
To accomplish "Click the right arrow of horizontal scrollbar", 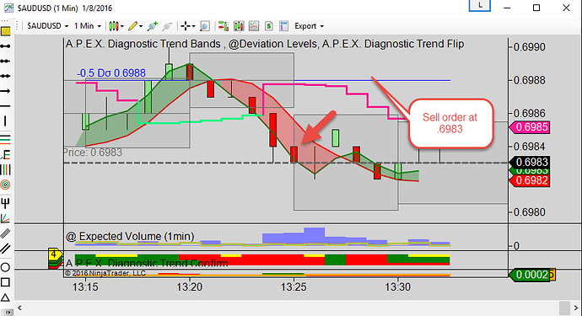I will [576, 308].
